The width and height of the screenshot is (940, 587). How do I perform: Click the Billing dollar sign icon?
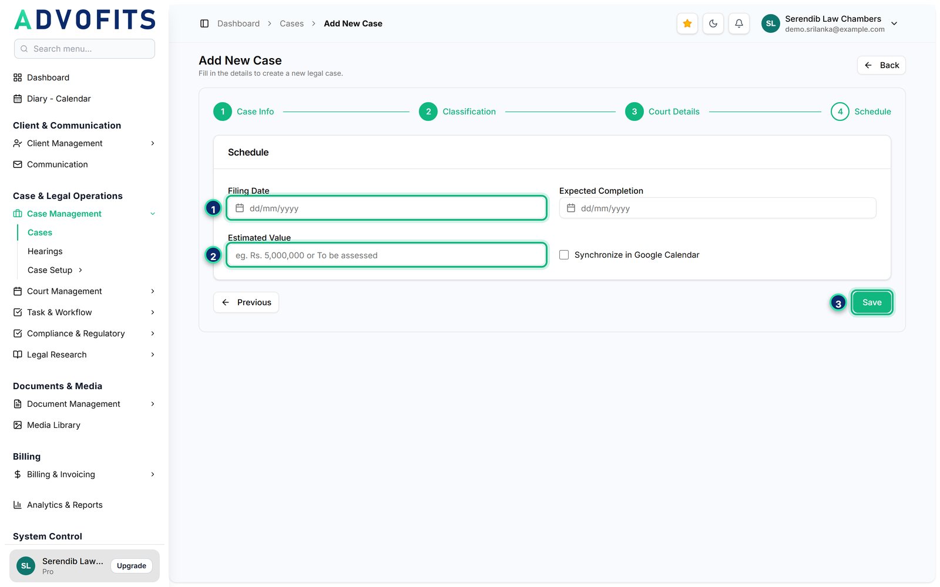point(18,474)
